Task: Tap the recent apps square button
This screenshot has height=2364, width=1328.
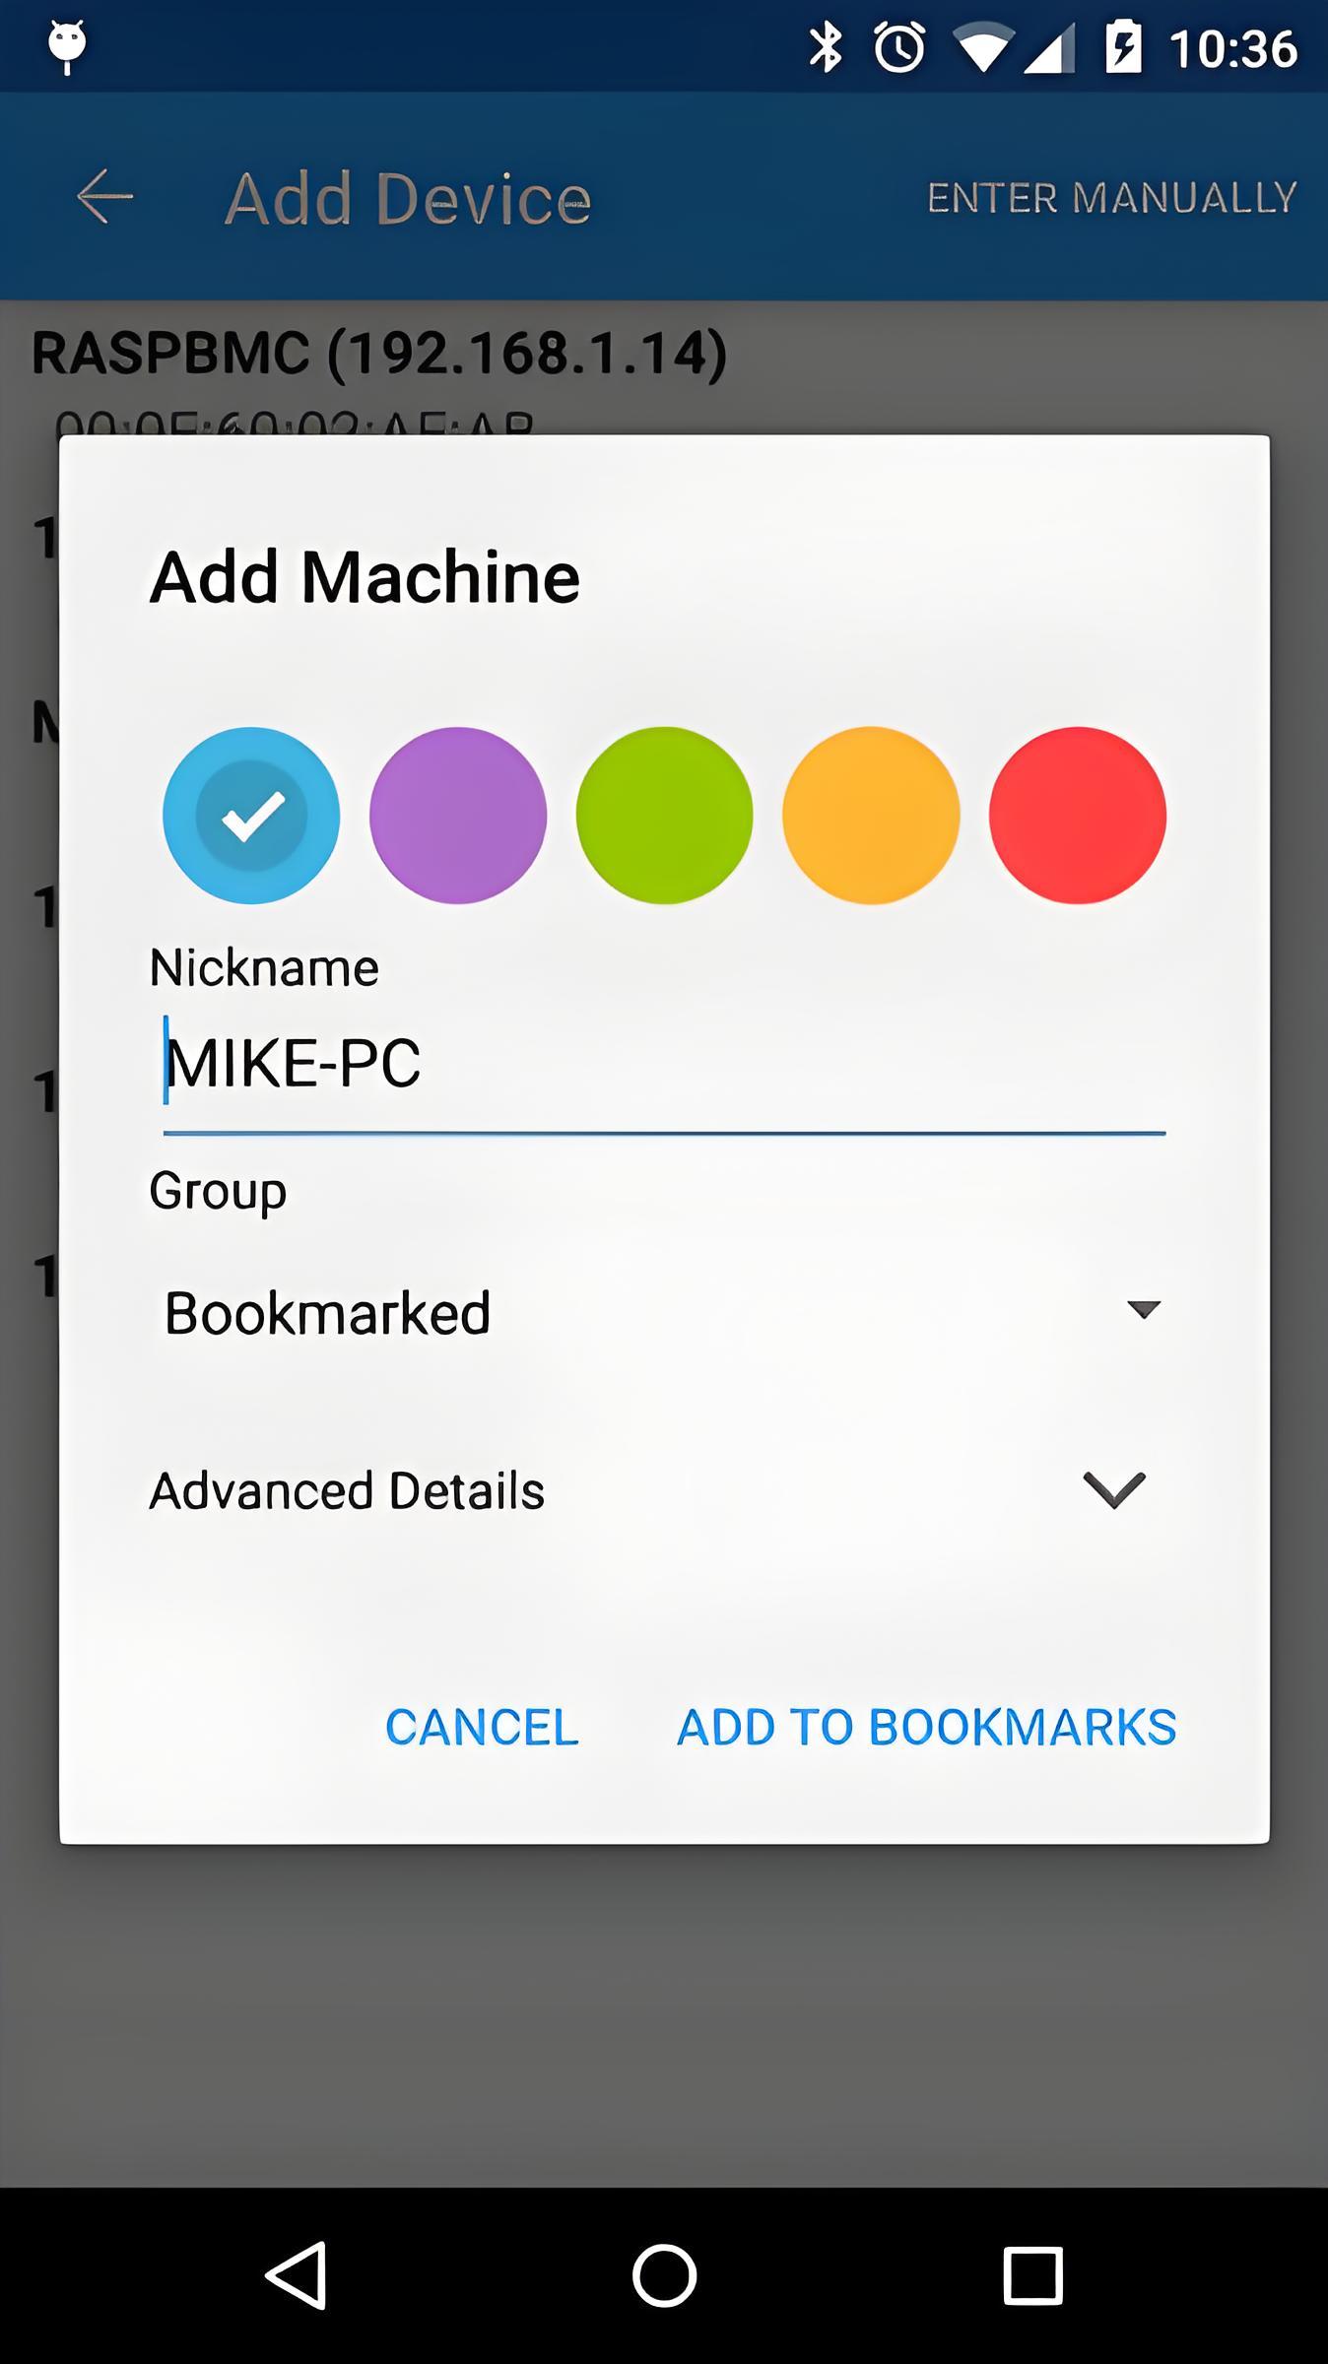Action: (1032, 2275)
